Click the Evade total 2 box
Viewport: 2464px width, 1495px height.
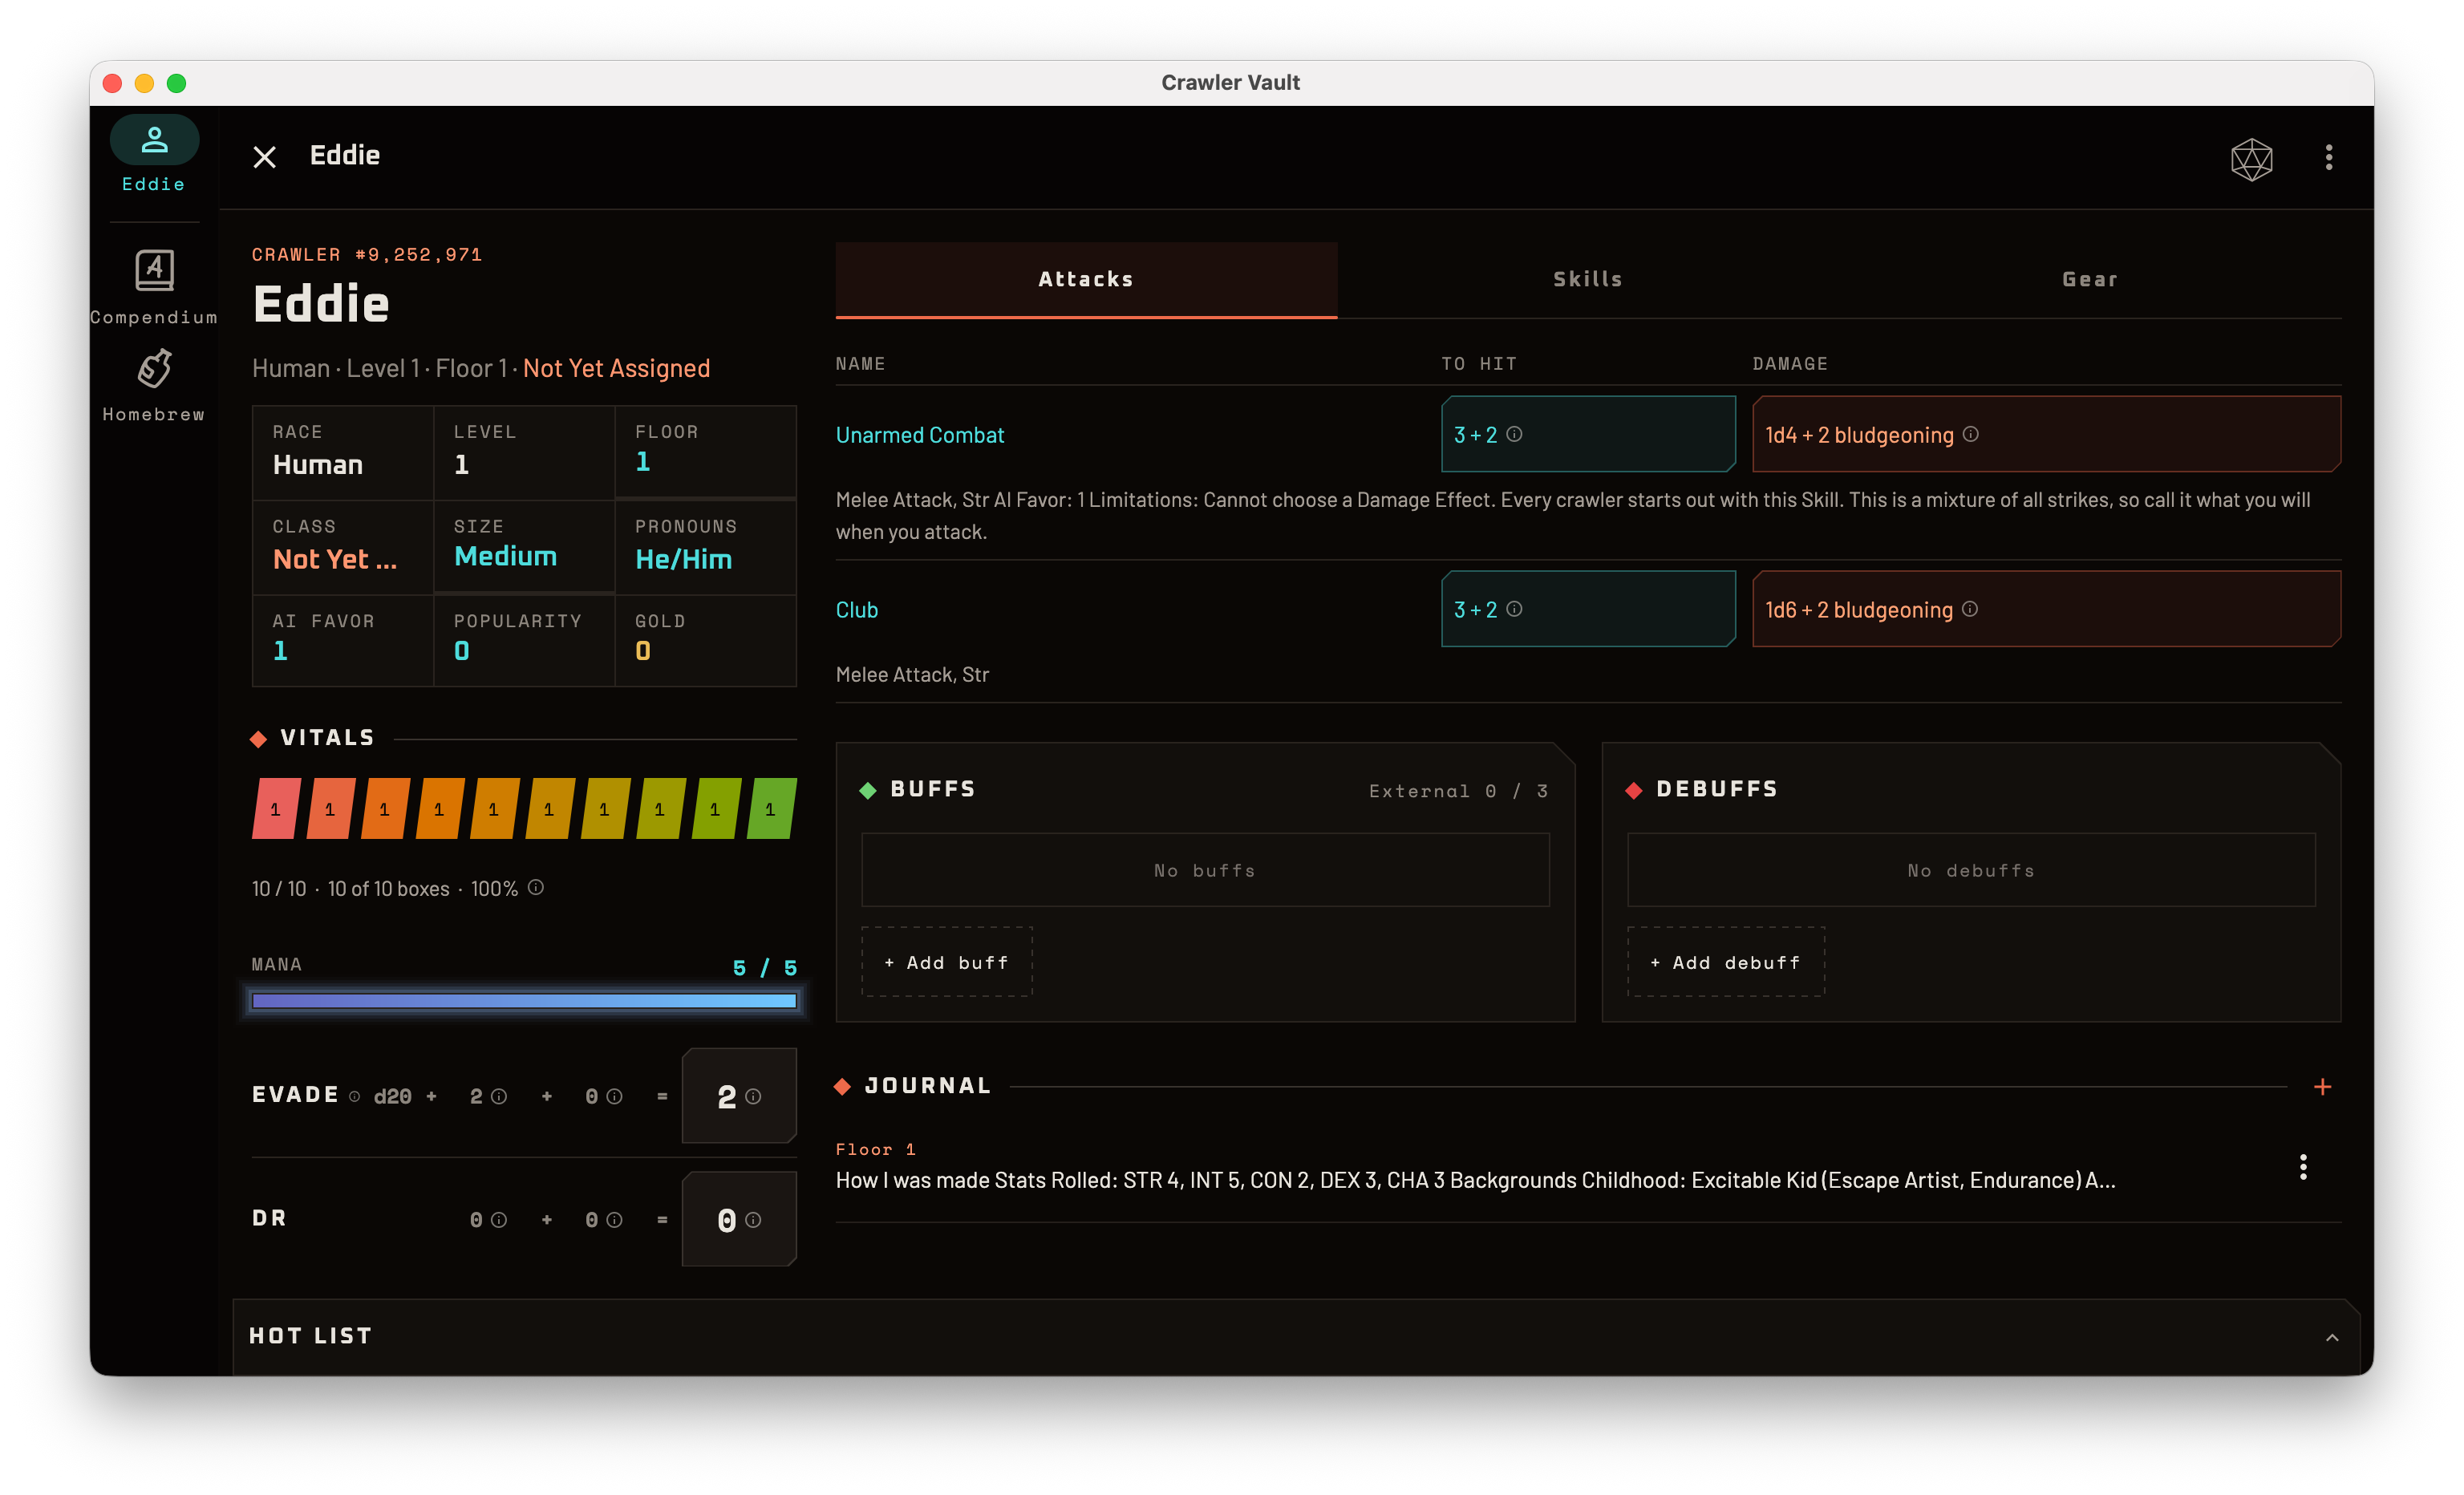tap(739, 1096)
